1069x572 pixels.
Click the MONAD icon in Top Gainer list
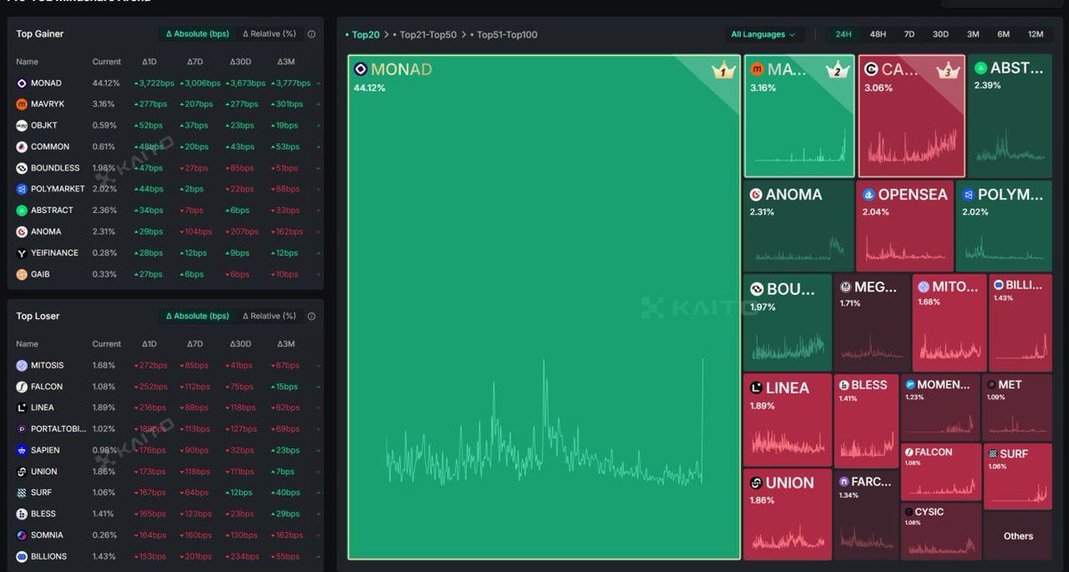pyautogui.click(x=22, y=83)
